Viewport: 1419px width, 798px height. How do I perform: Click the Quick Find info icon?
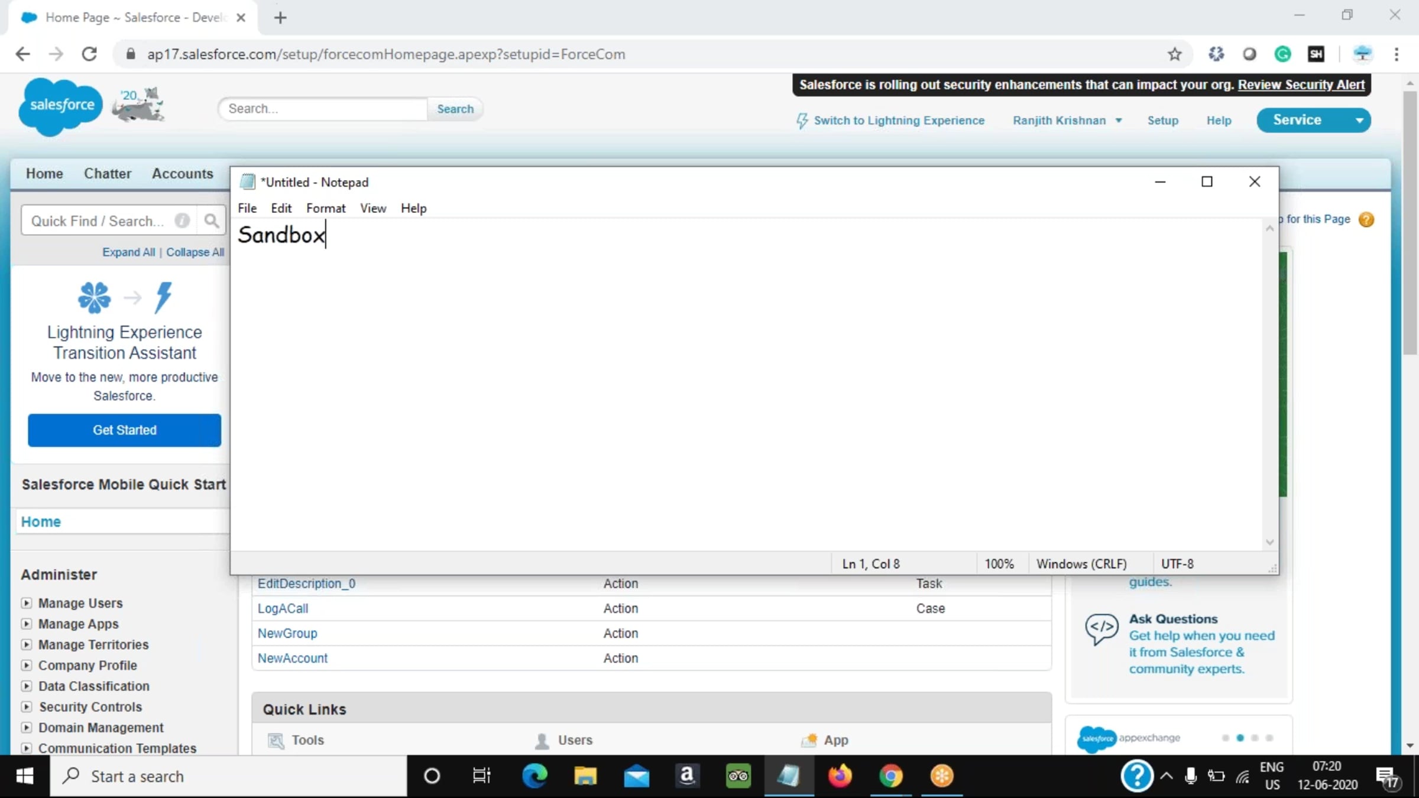pyautogui.click(x=182, y=221)
